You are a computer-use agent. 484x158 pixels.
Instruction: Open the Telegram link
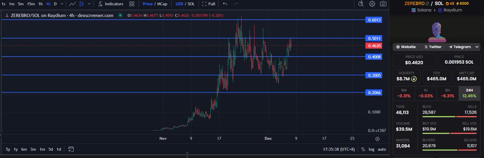pos(459,47)
